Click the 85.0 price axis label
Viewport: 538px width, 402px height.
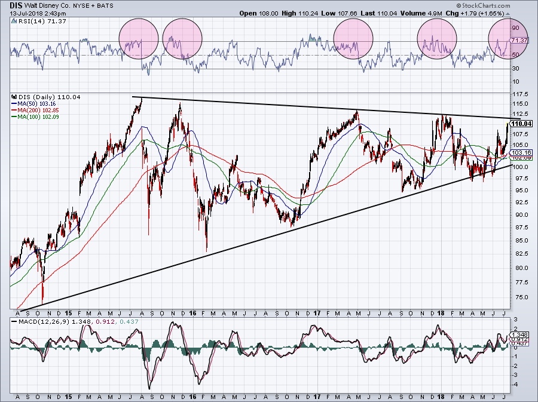click(x=521, y=241)
